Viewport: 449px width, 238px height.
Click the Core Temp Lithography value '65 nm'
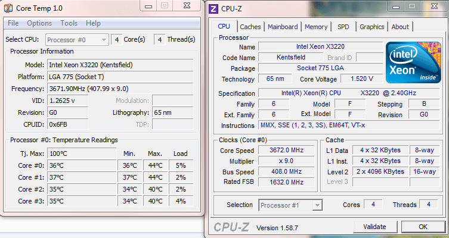point(173,112)
